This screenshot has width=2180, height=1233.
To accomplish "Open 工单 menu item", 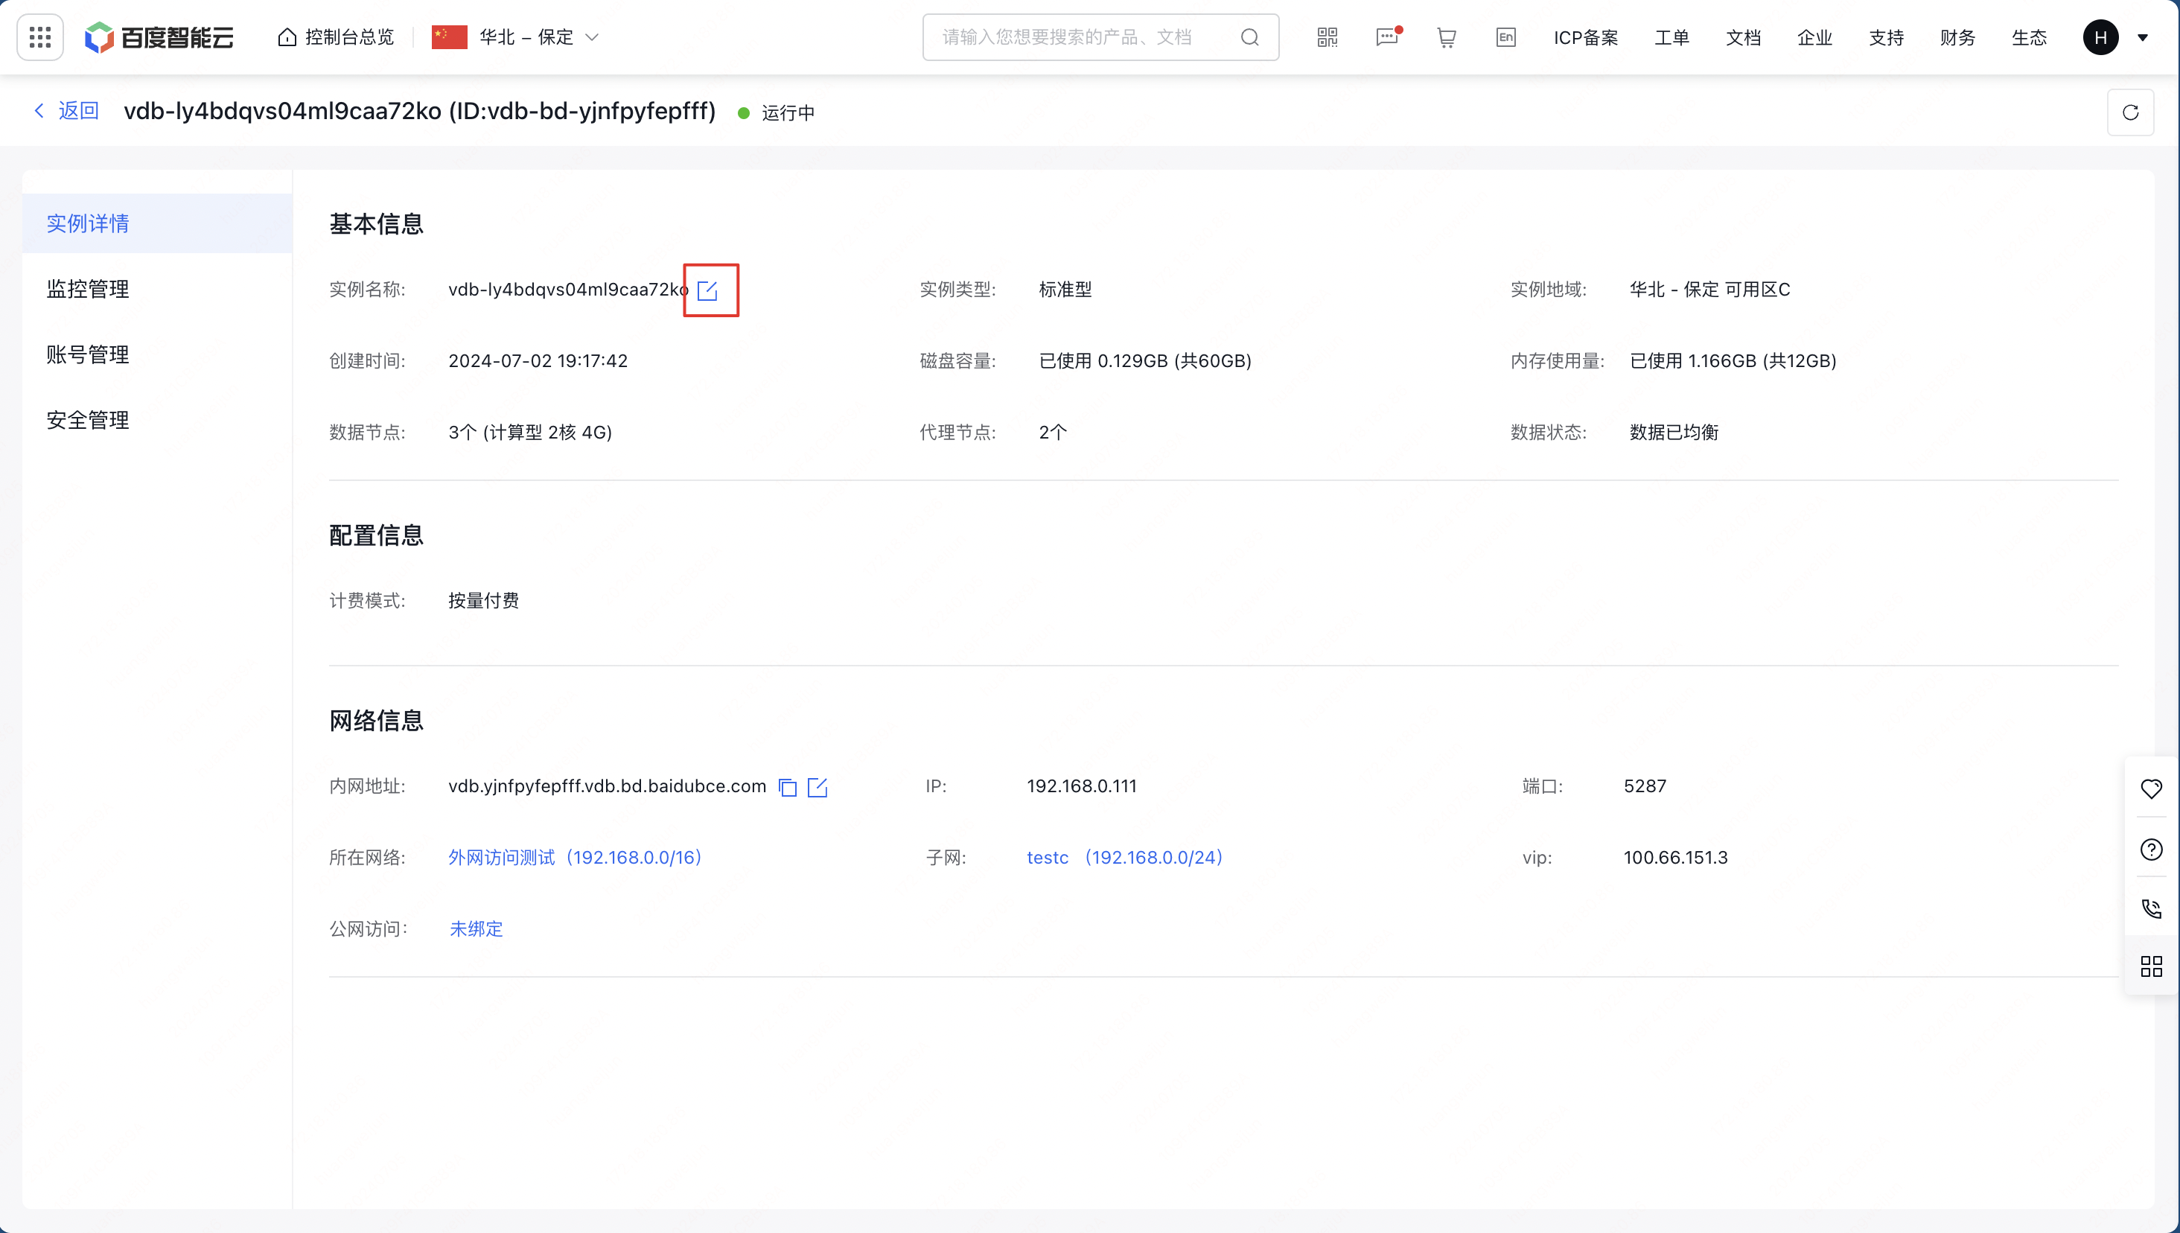I will [x=1671, y=37].
